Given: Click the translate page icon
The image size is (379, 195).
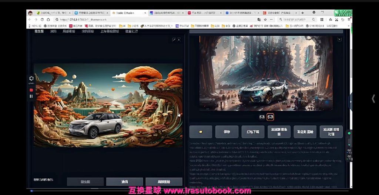Looking at the screenshot, I should 259,20.
